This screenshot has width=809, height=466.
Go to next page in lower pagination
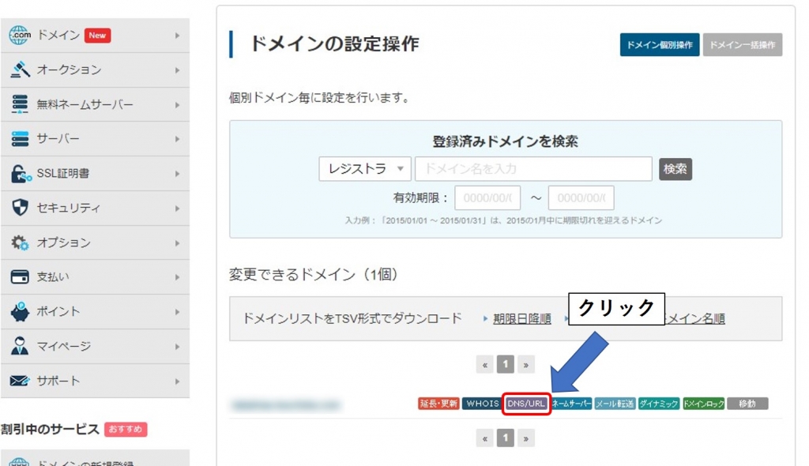pyautogui.click(x=525, y=438)
